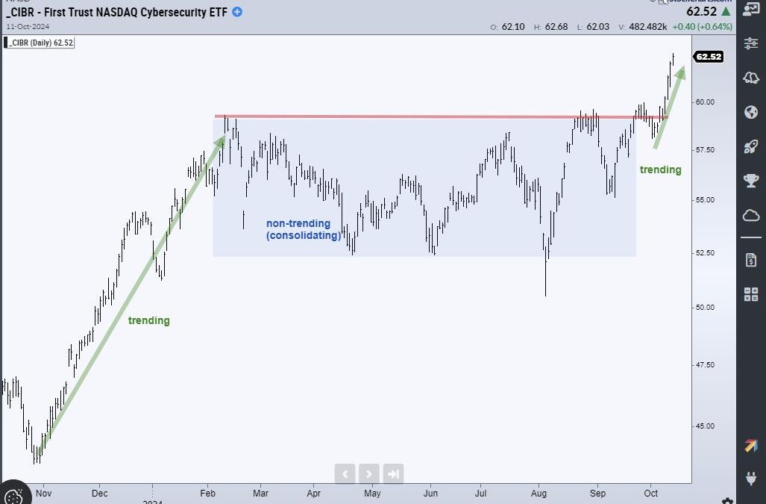The image size is (766, 504).
Task: Click the black 62.52 price tag on axis
Action: [709, 57]
